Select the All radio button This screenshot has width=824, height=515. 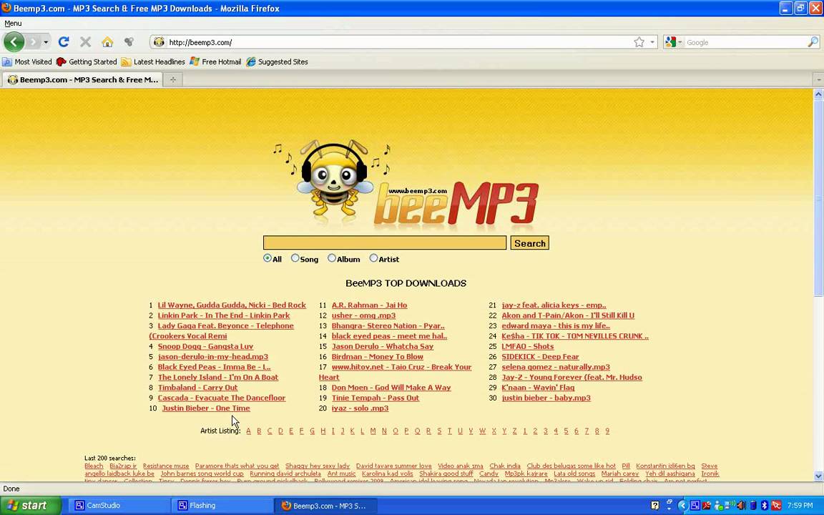click(x=268, y=258)
